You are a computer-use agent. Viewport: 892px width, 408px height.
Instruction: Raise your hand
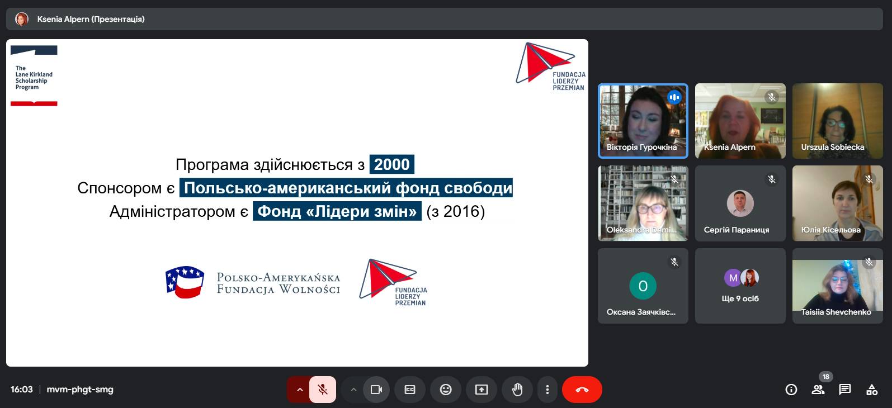point(517,390)
